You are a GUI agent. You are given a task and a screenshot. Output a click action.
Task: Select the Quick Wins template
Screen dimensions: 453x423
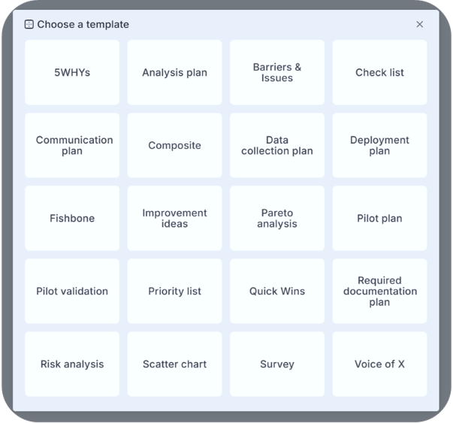coord(277,292)
